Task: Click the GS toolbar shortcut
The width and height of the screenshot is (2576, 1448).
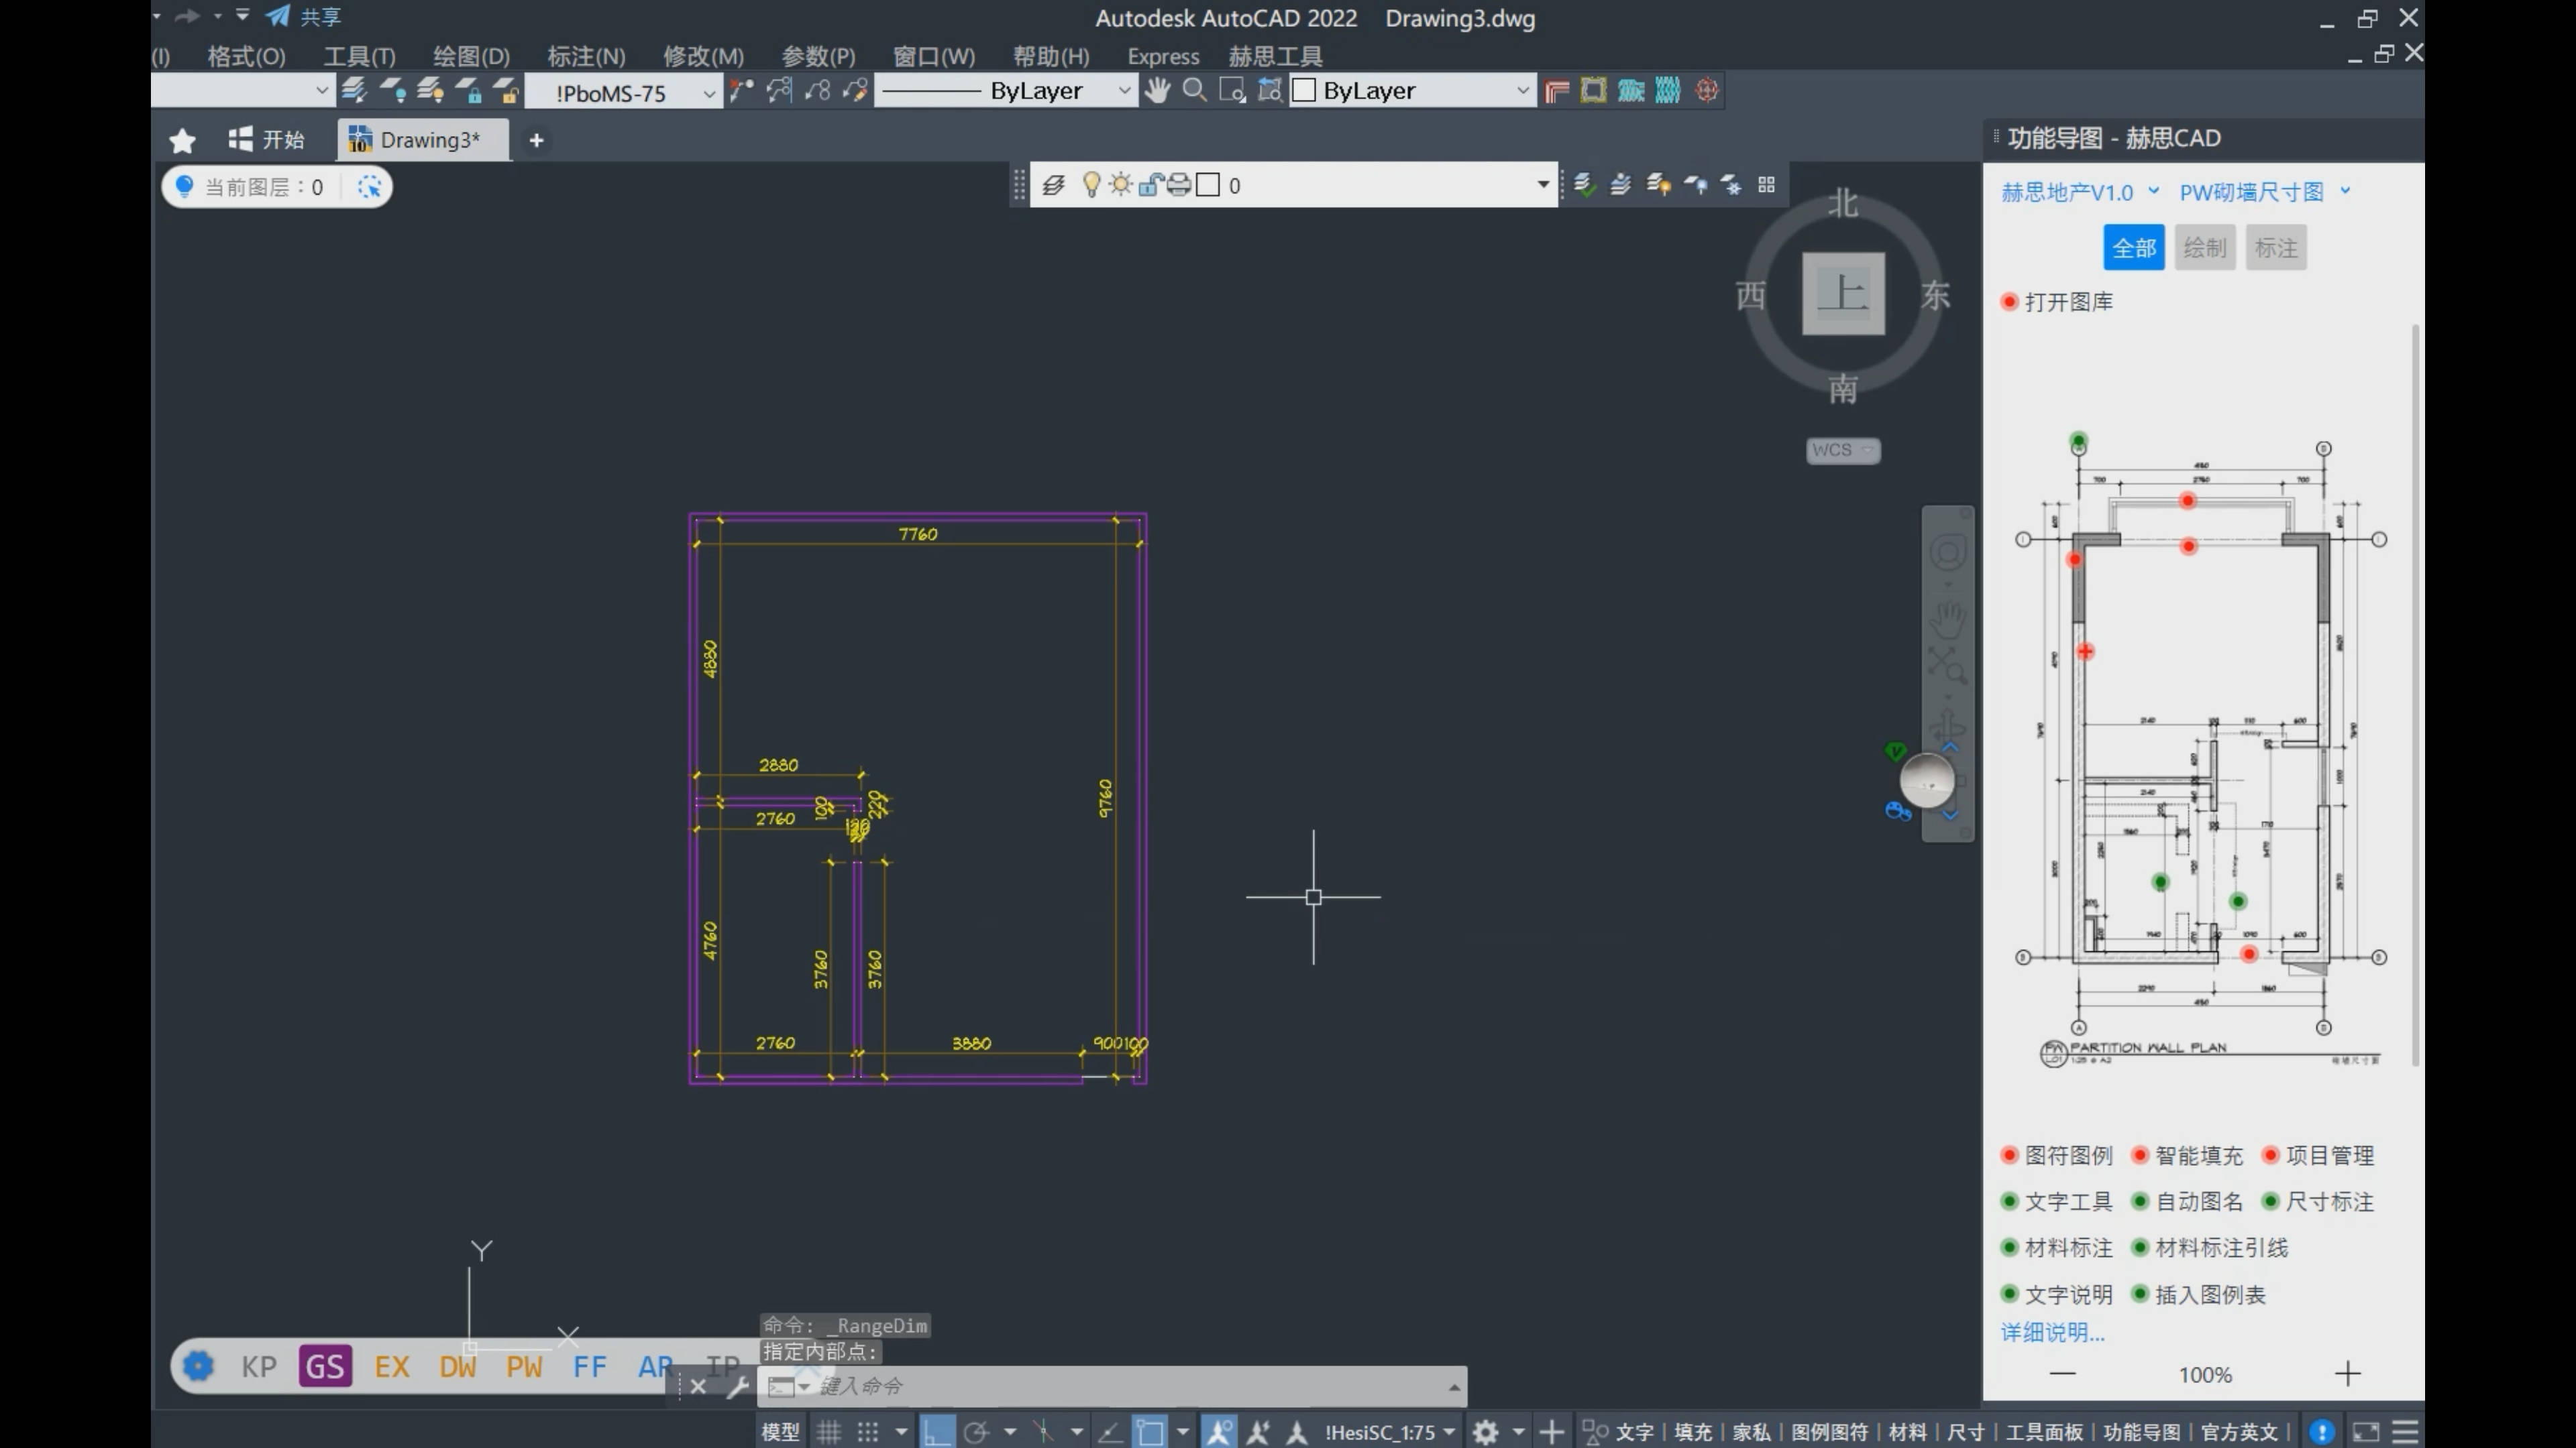Action: tap(325, 1366)
